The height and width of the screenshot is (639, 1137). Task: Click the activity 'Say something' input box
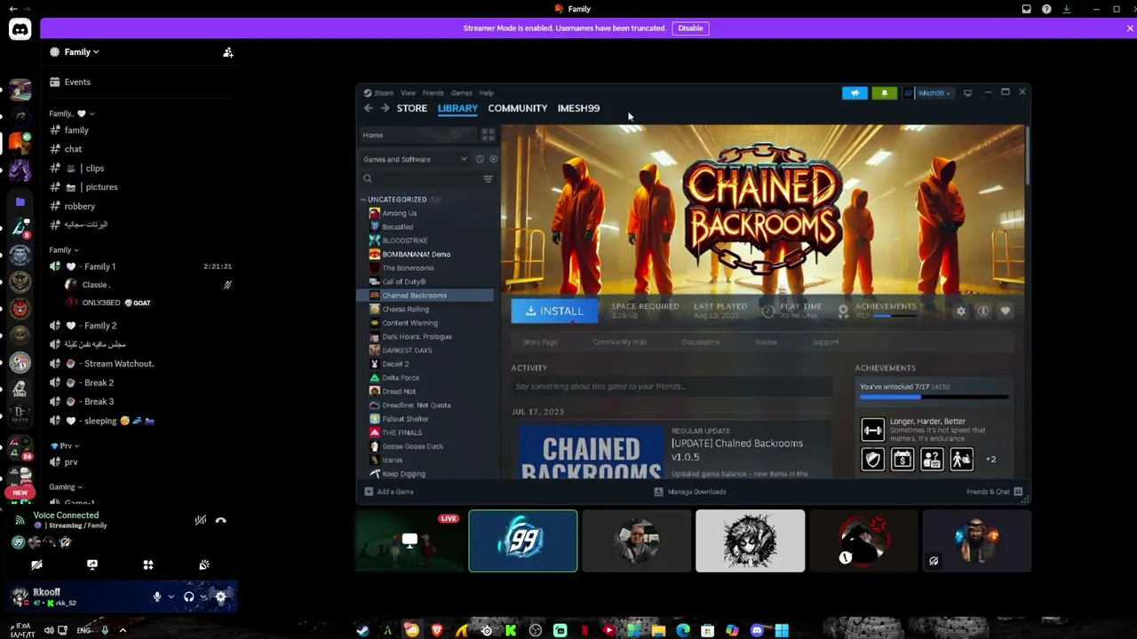(672, 386)
